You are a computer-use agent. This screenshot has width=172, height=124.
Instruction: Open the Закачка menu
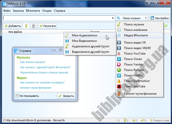pos(18,11)
